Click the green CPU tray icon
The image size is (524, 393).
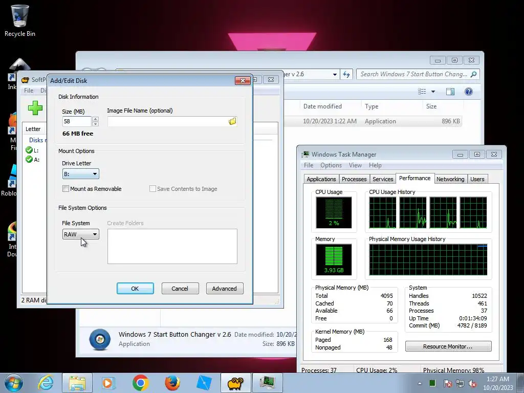point(432,383)
